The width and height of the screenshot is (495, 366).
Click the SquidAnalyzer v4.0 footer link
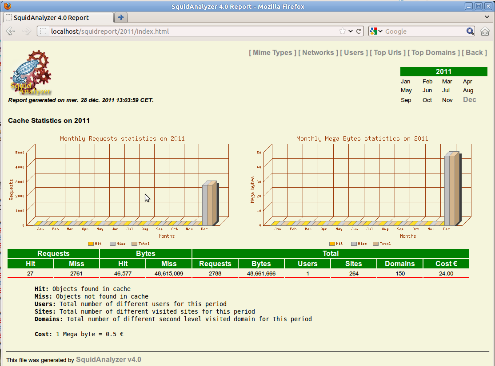pyautogui.click(x=108, y=359)
